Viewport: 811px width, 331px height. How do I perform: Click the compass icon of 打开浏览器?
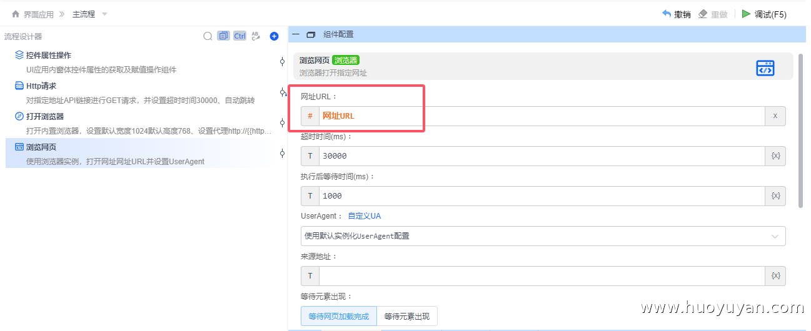(x=19, y=116)
